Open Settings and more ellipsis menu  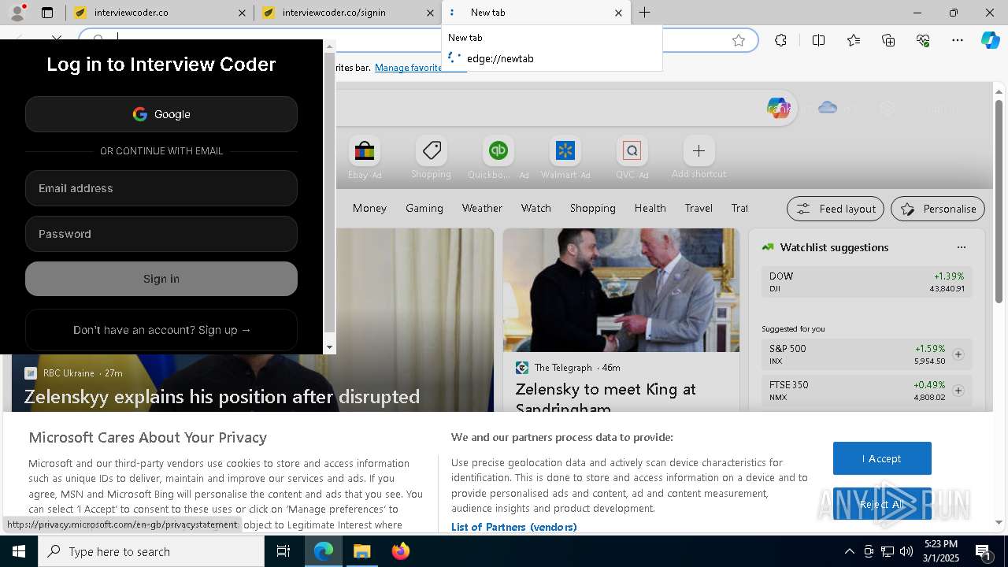coord(958,40)
